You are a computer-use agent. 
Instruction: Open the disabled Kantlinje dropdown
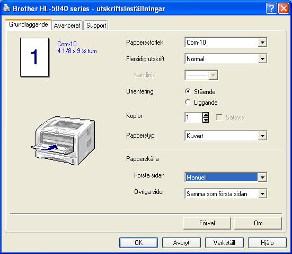coord(201,75)
